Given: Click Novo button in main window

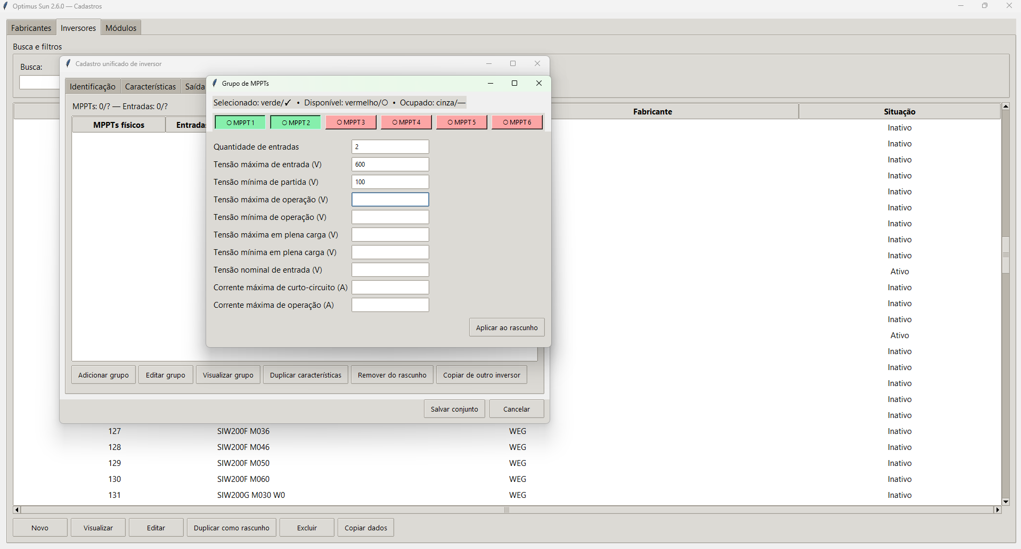Looking at the screenshot, I should [x=40, y=528].
